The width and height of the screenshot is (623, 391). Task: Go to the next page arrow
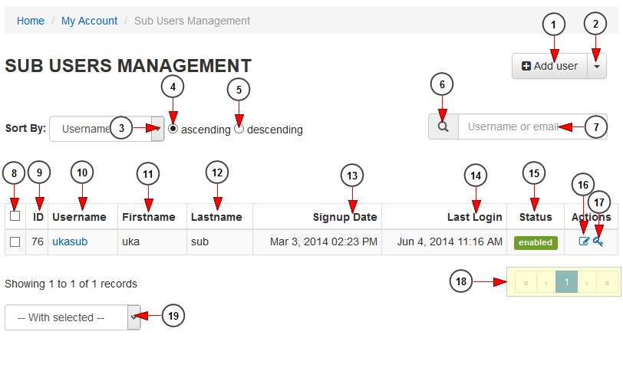click(x=587, y=283)
